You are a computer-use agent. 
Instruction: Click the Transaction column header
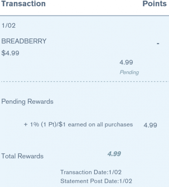(24, 4)
